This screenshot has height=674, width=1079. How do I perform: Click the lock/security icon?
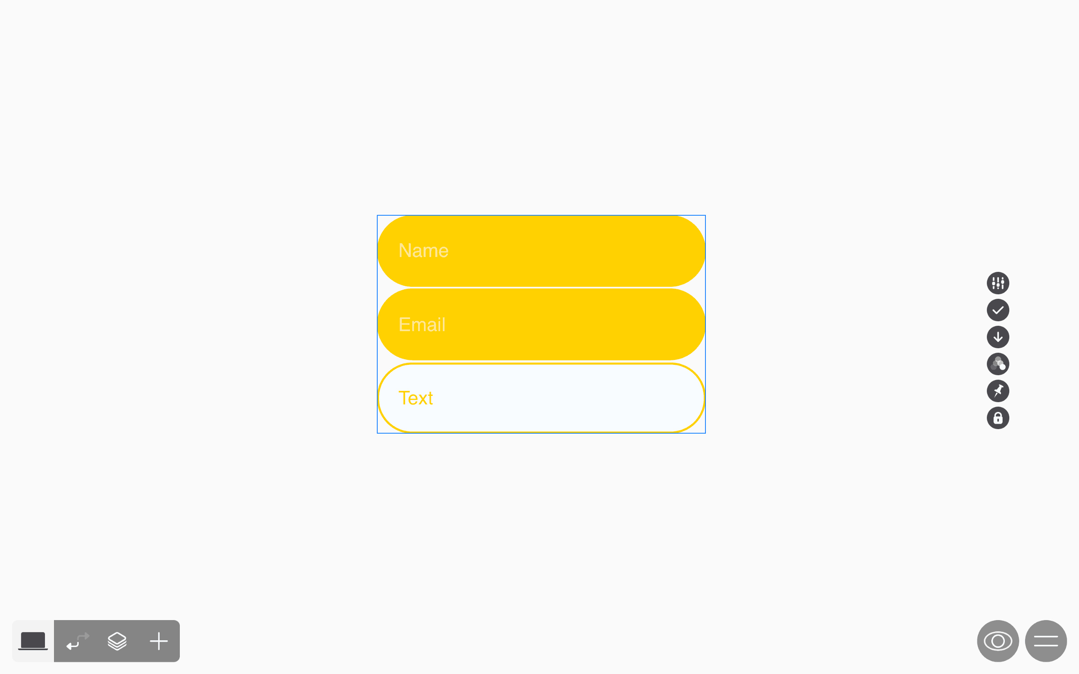tap(998, 418)
